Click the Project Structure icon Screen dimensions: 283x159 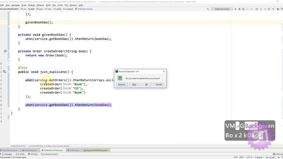[278, 9]
